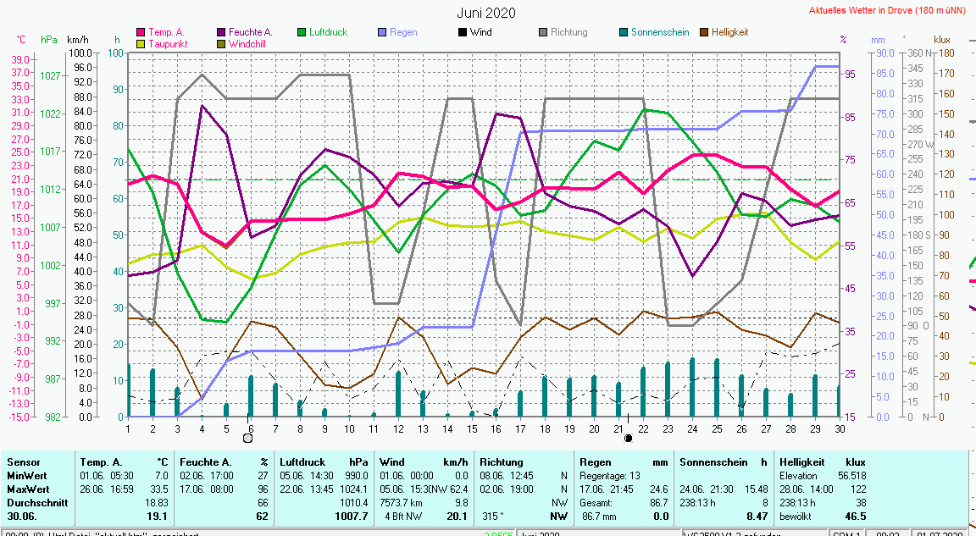Click the pink Temp. A. legend square
Viewport: 976px width, 536px height.
(x=141, y=32)
